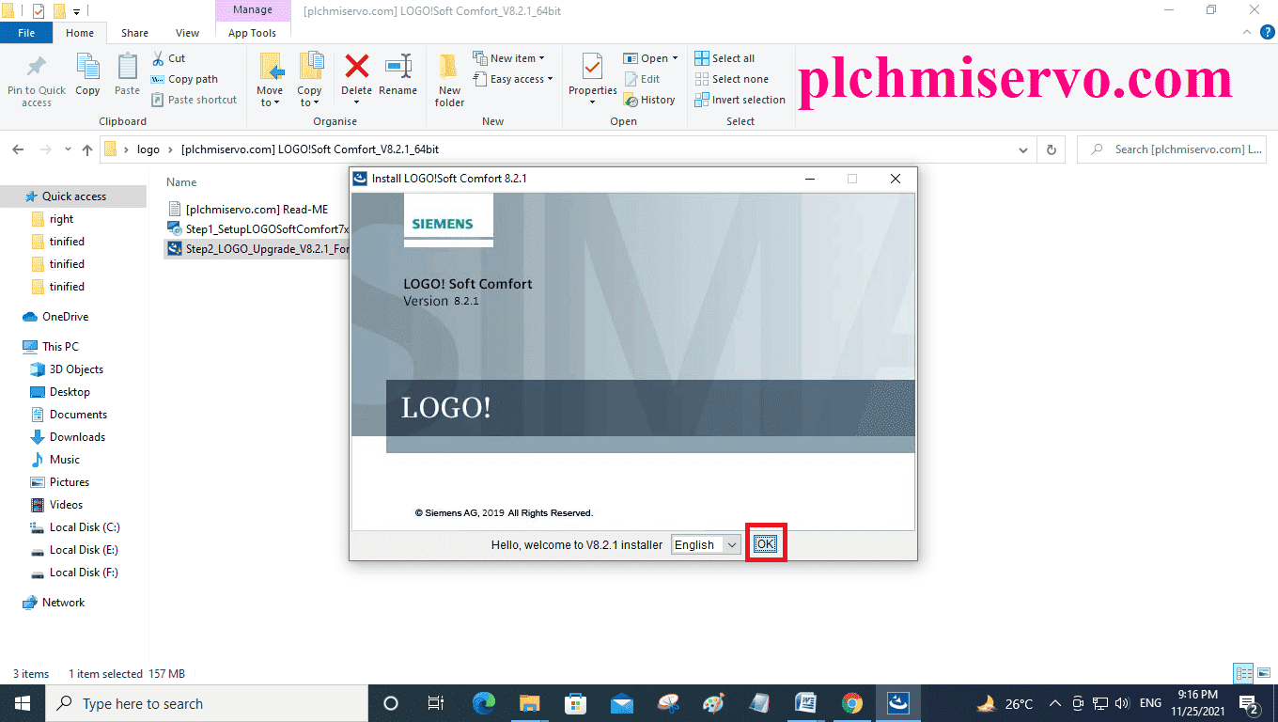Open Microsoft Edge from the taskbar

click(x=484, y=703)
